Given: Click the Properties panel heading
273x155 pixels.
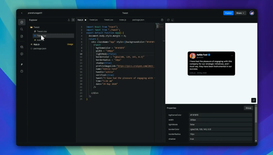Looking at the screenshot, I should point(171,108).
